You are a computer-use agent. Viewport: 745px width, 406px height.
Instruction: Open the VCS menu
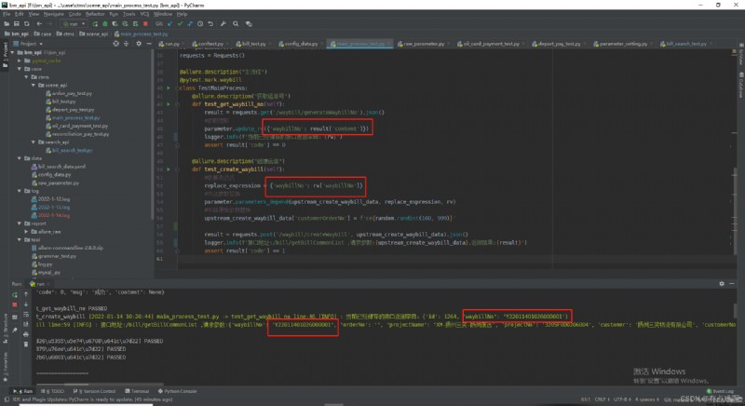[144, 14]
